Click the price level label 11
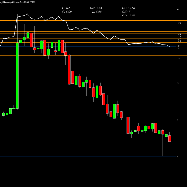 pos(180,39)
